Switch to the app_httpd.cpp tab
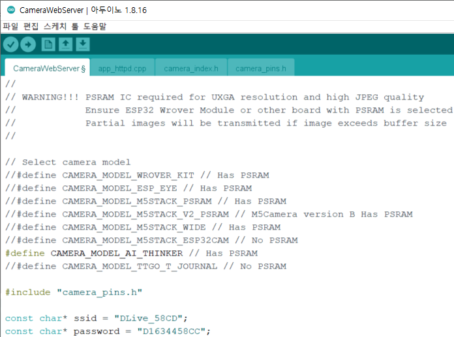Image resolution: width=454 pixels, height=337 pixels. coord(122,68)
